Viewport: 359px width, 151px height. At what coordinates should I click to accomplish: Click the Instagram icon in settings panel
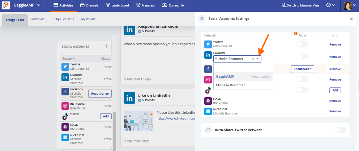208,79
